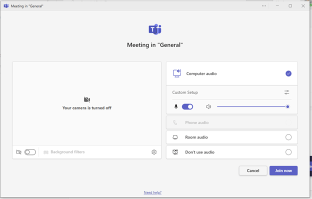Click the Custom Setup label
The image size is (312, 199).
(185, 92)
